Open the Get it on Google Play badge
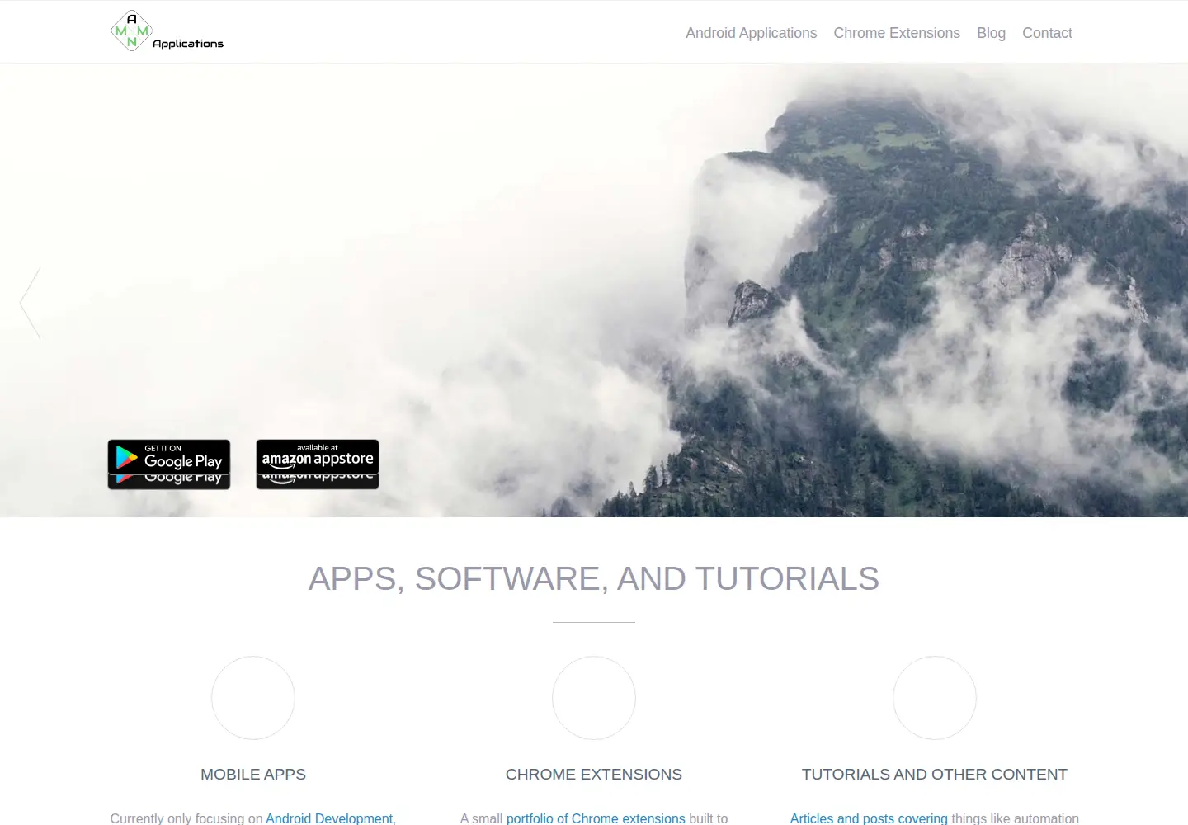This screenshot has height=825, width=1188. pos(169,457)
